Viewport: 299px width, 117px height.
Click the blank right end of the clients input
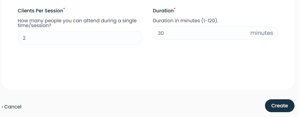pos(124,38)
